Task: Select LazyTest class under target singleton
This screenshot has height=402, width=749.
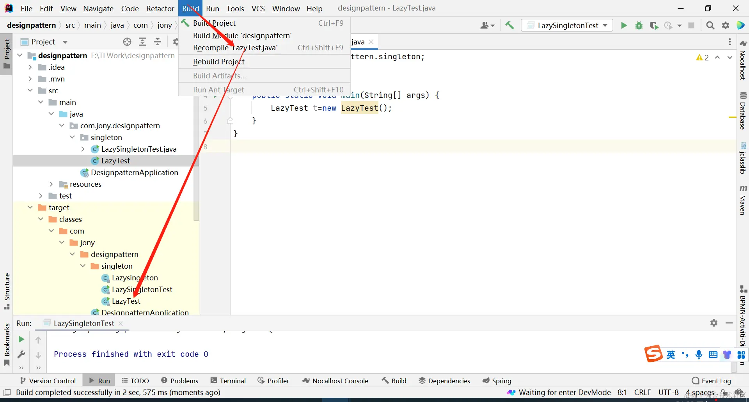Action: 126,301
